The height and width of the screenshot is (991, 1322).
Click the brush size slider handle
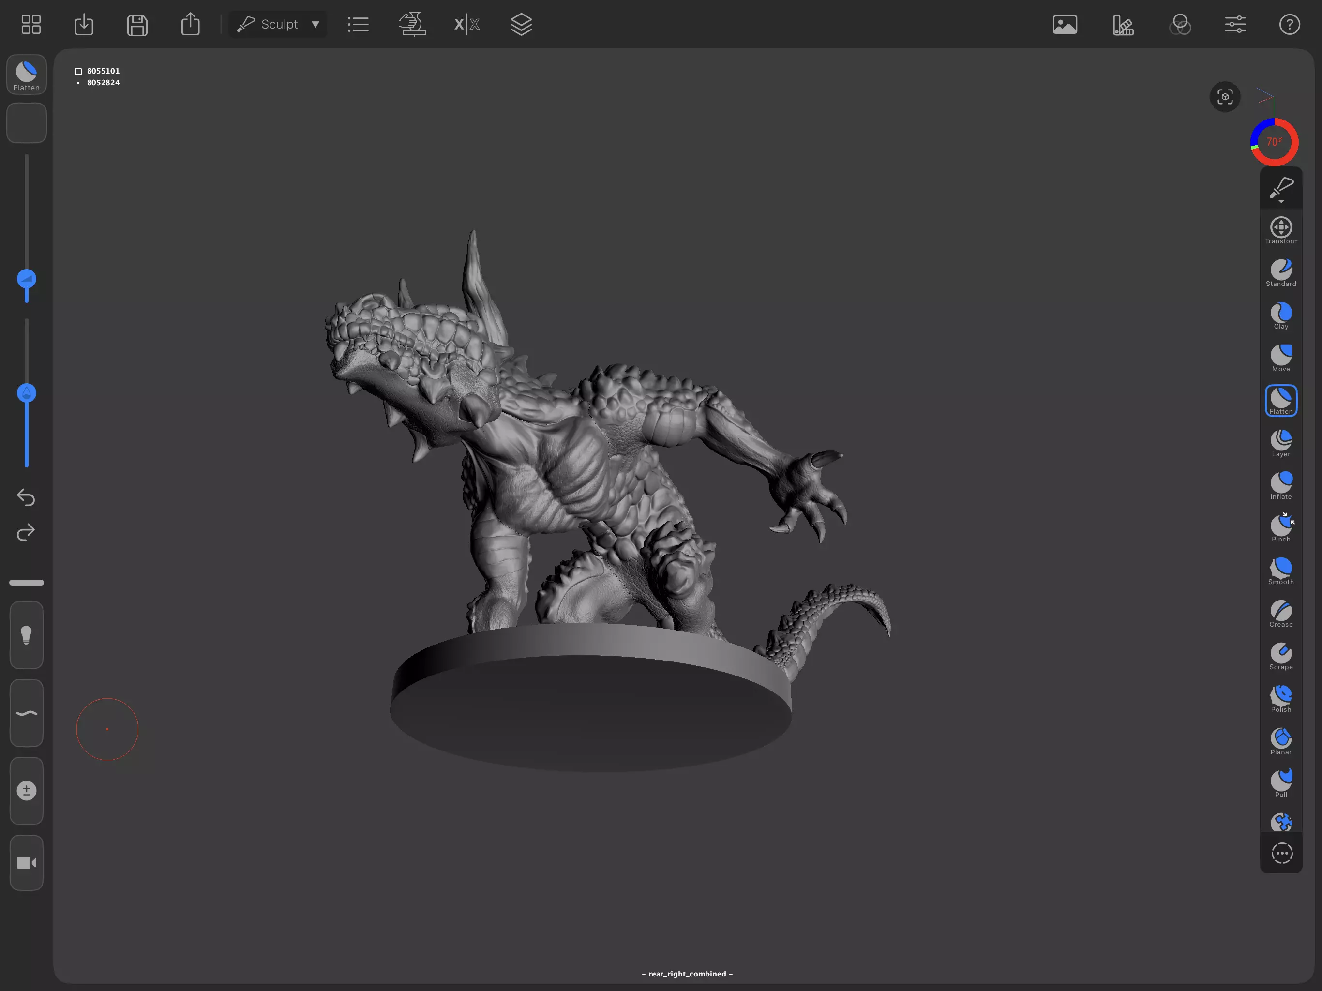pyautogui.click(x=26, y=279)
